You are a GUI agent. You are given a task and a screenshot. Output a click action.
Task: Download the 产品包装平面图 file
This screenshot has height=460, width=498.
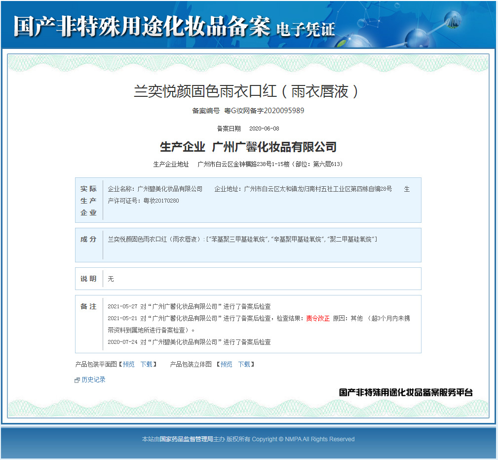click(x=146, y=364)
